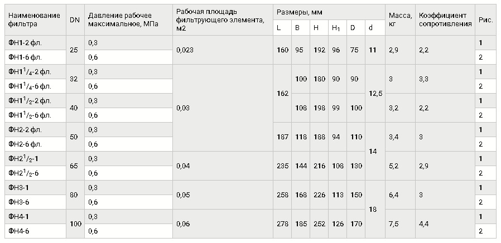Select the 'Размеры, мм' header cell
Viewport: 501px width, 243px height.
(329, 12)
